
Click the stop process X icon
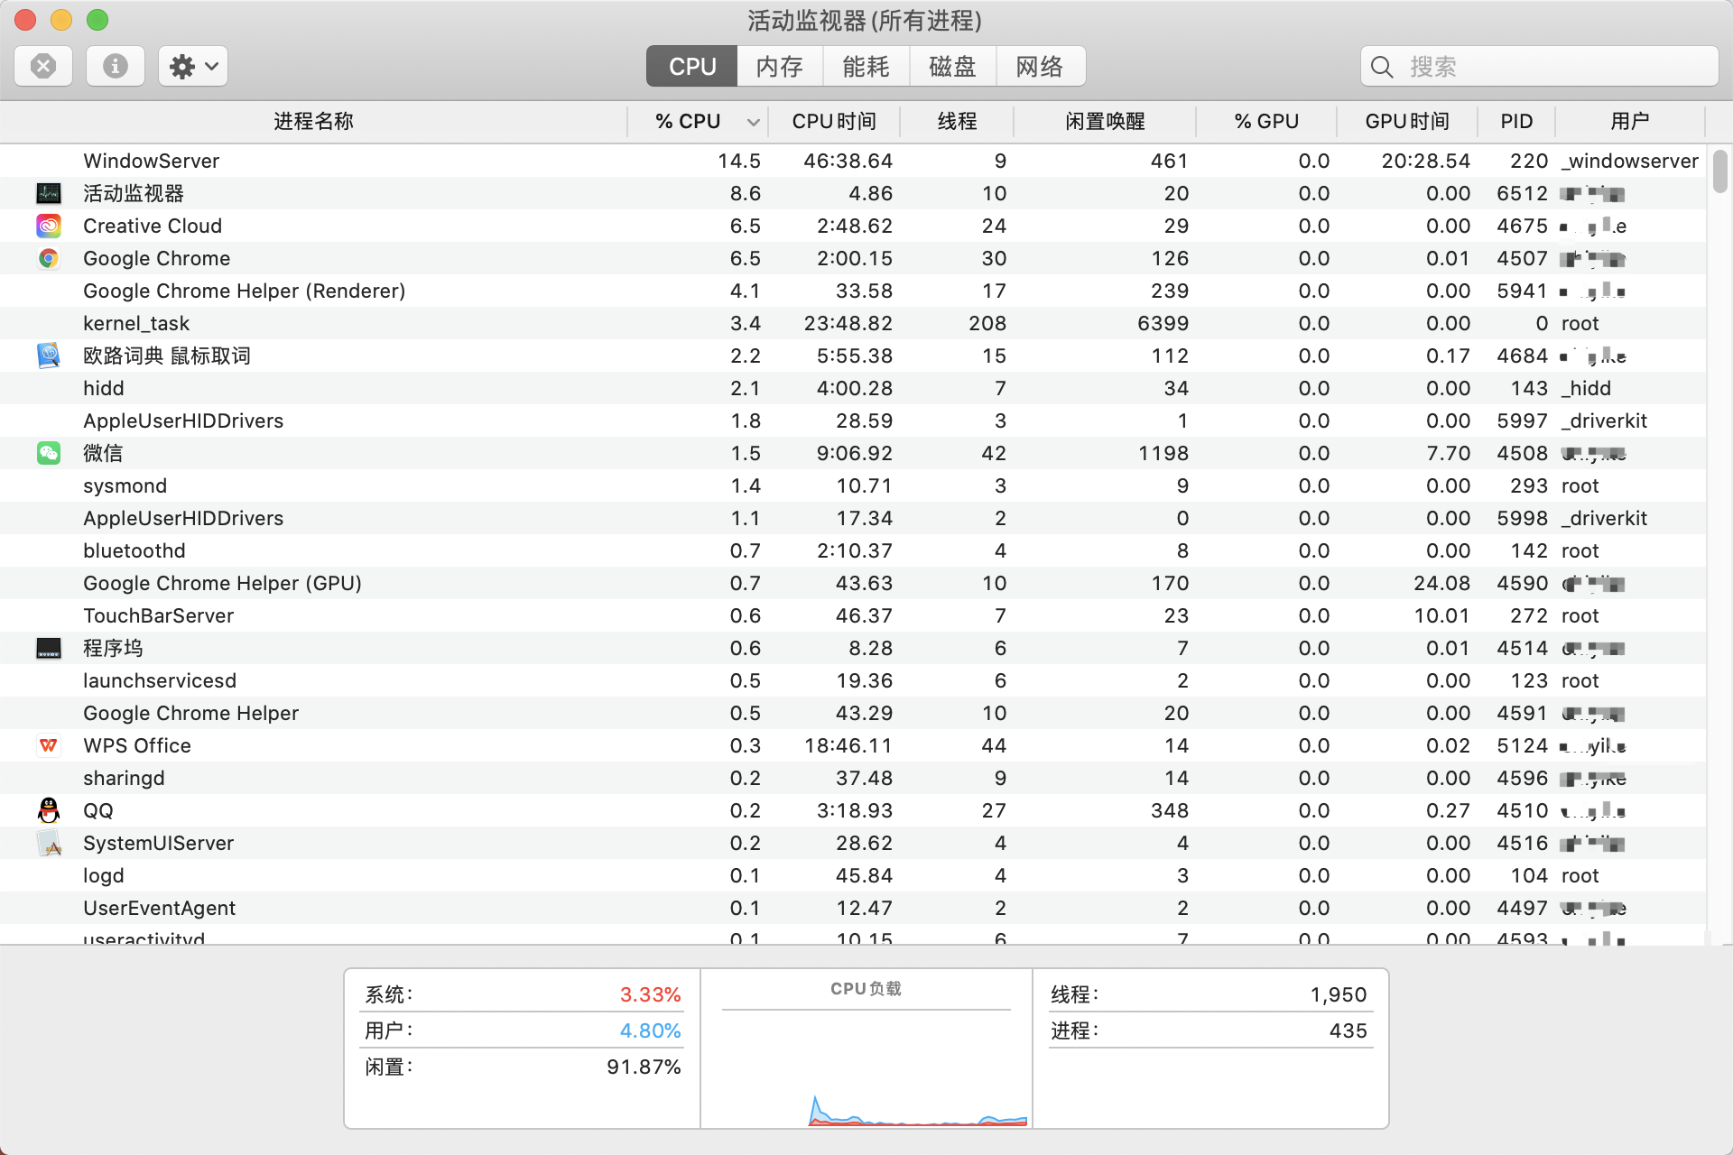point(43,66)
